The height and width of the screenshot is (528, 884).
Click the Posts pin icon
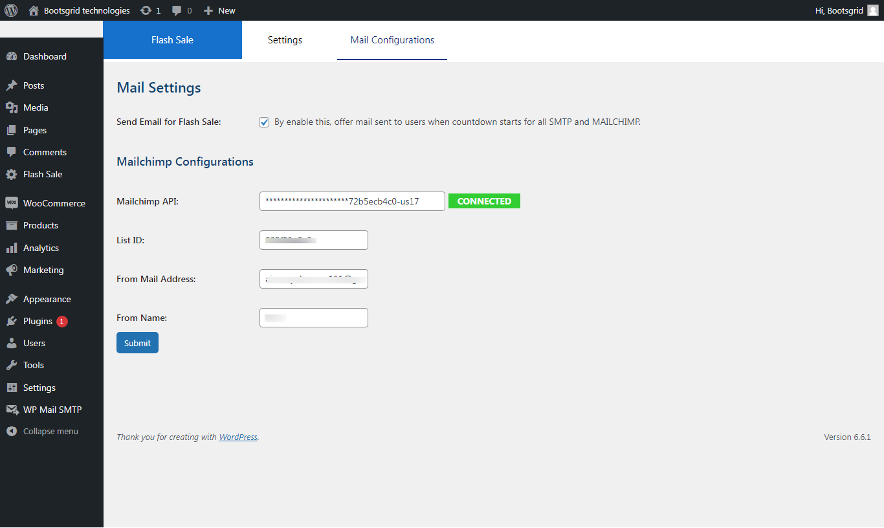click(11, 85)
